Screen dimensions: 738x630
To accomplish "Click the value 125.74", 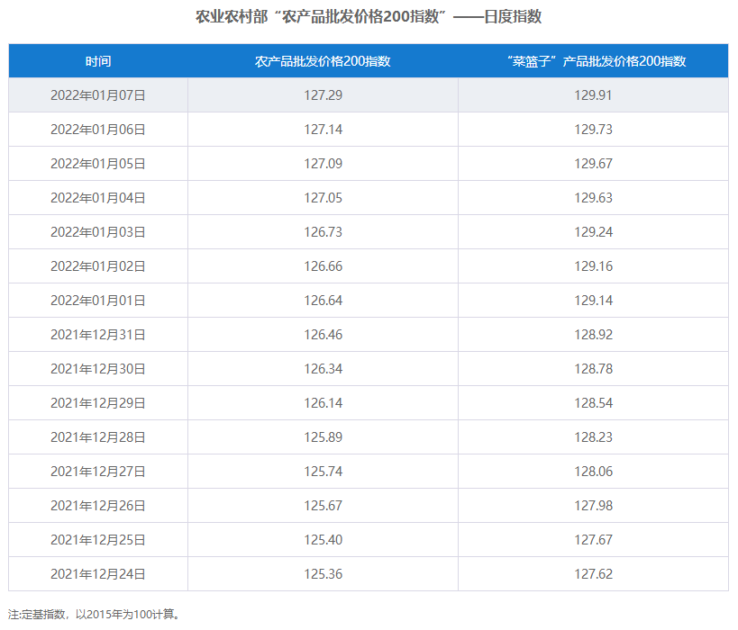I will [323, 472].
